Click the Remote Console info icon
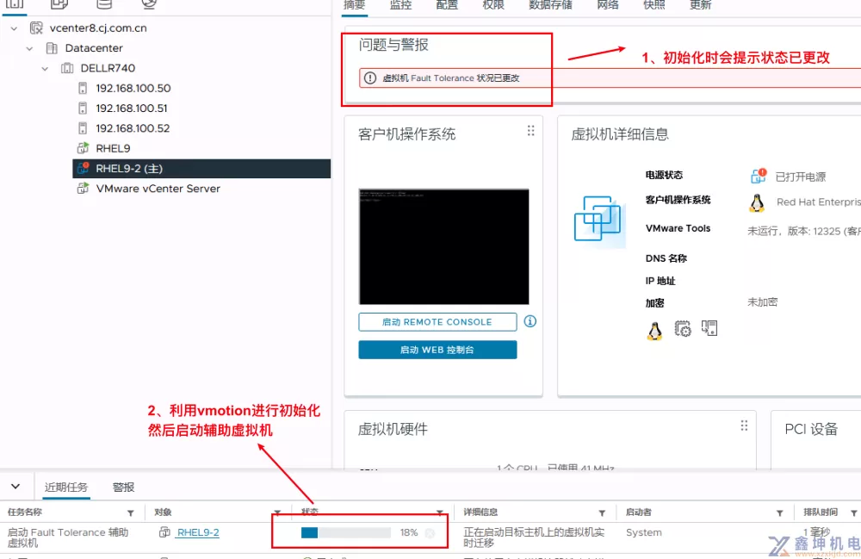Image resolution: width=861 pixels, height=559 pixels. click(530, 321)
